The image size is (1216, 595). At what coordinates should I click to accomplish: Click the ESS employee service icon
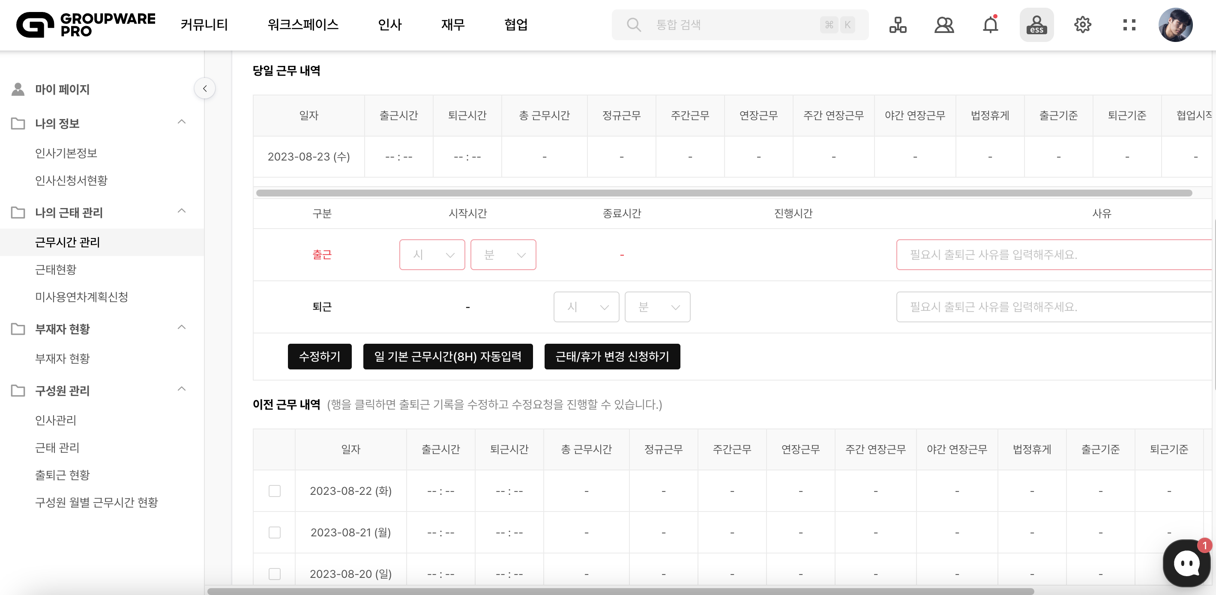coord(1036,24)
